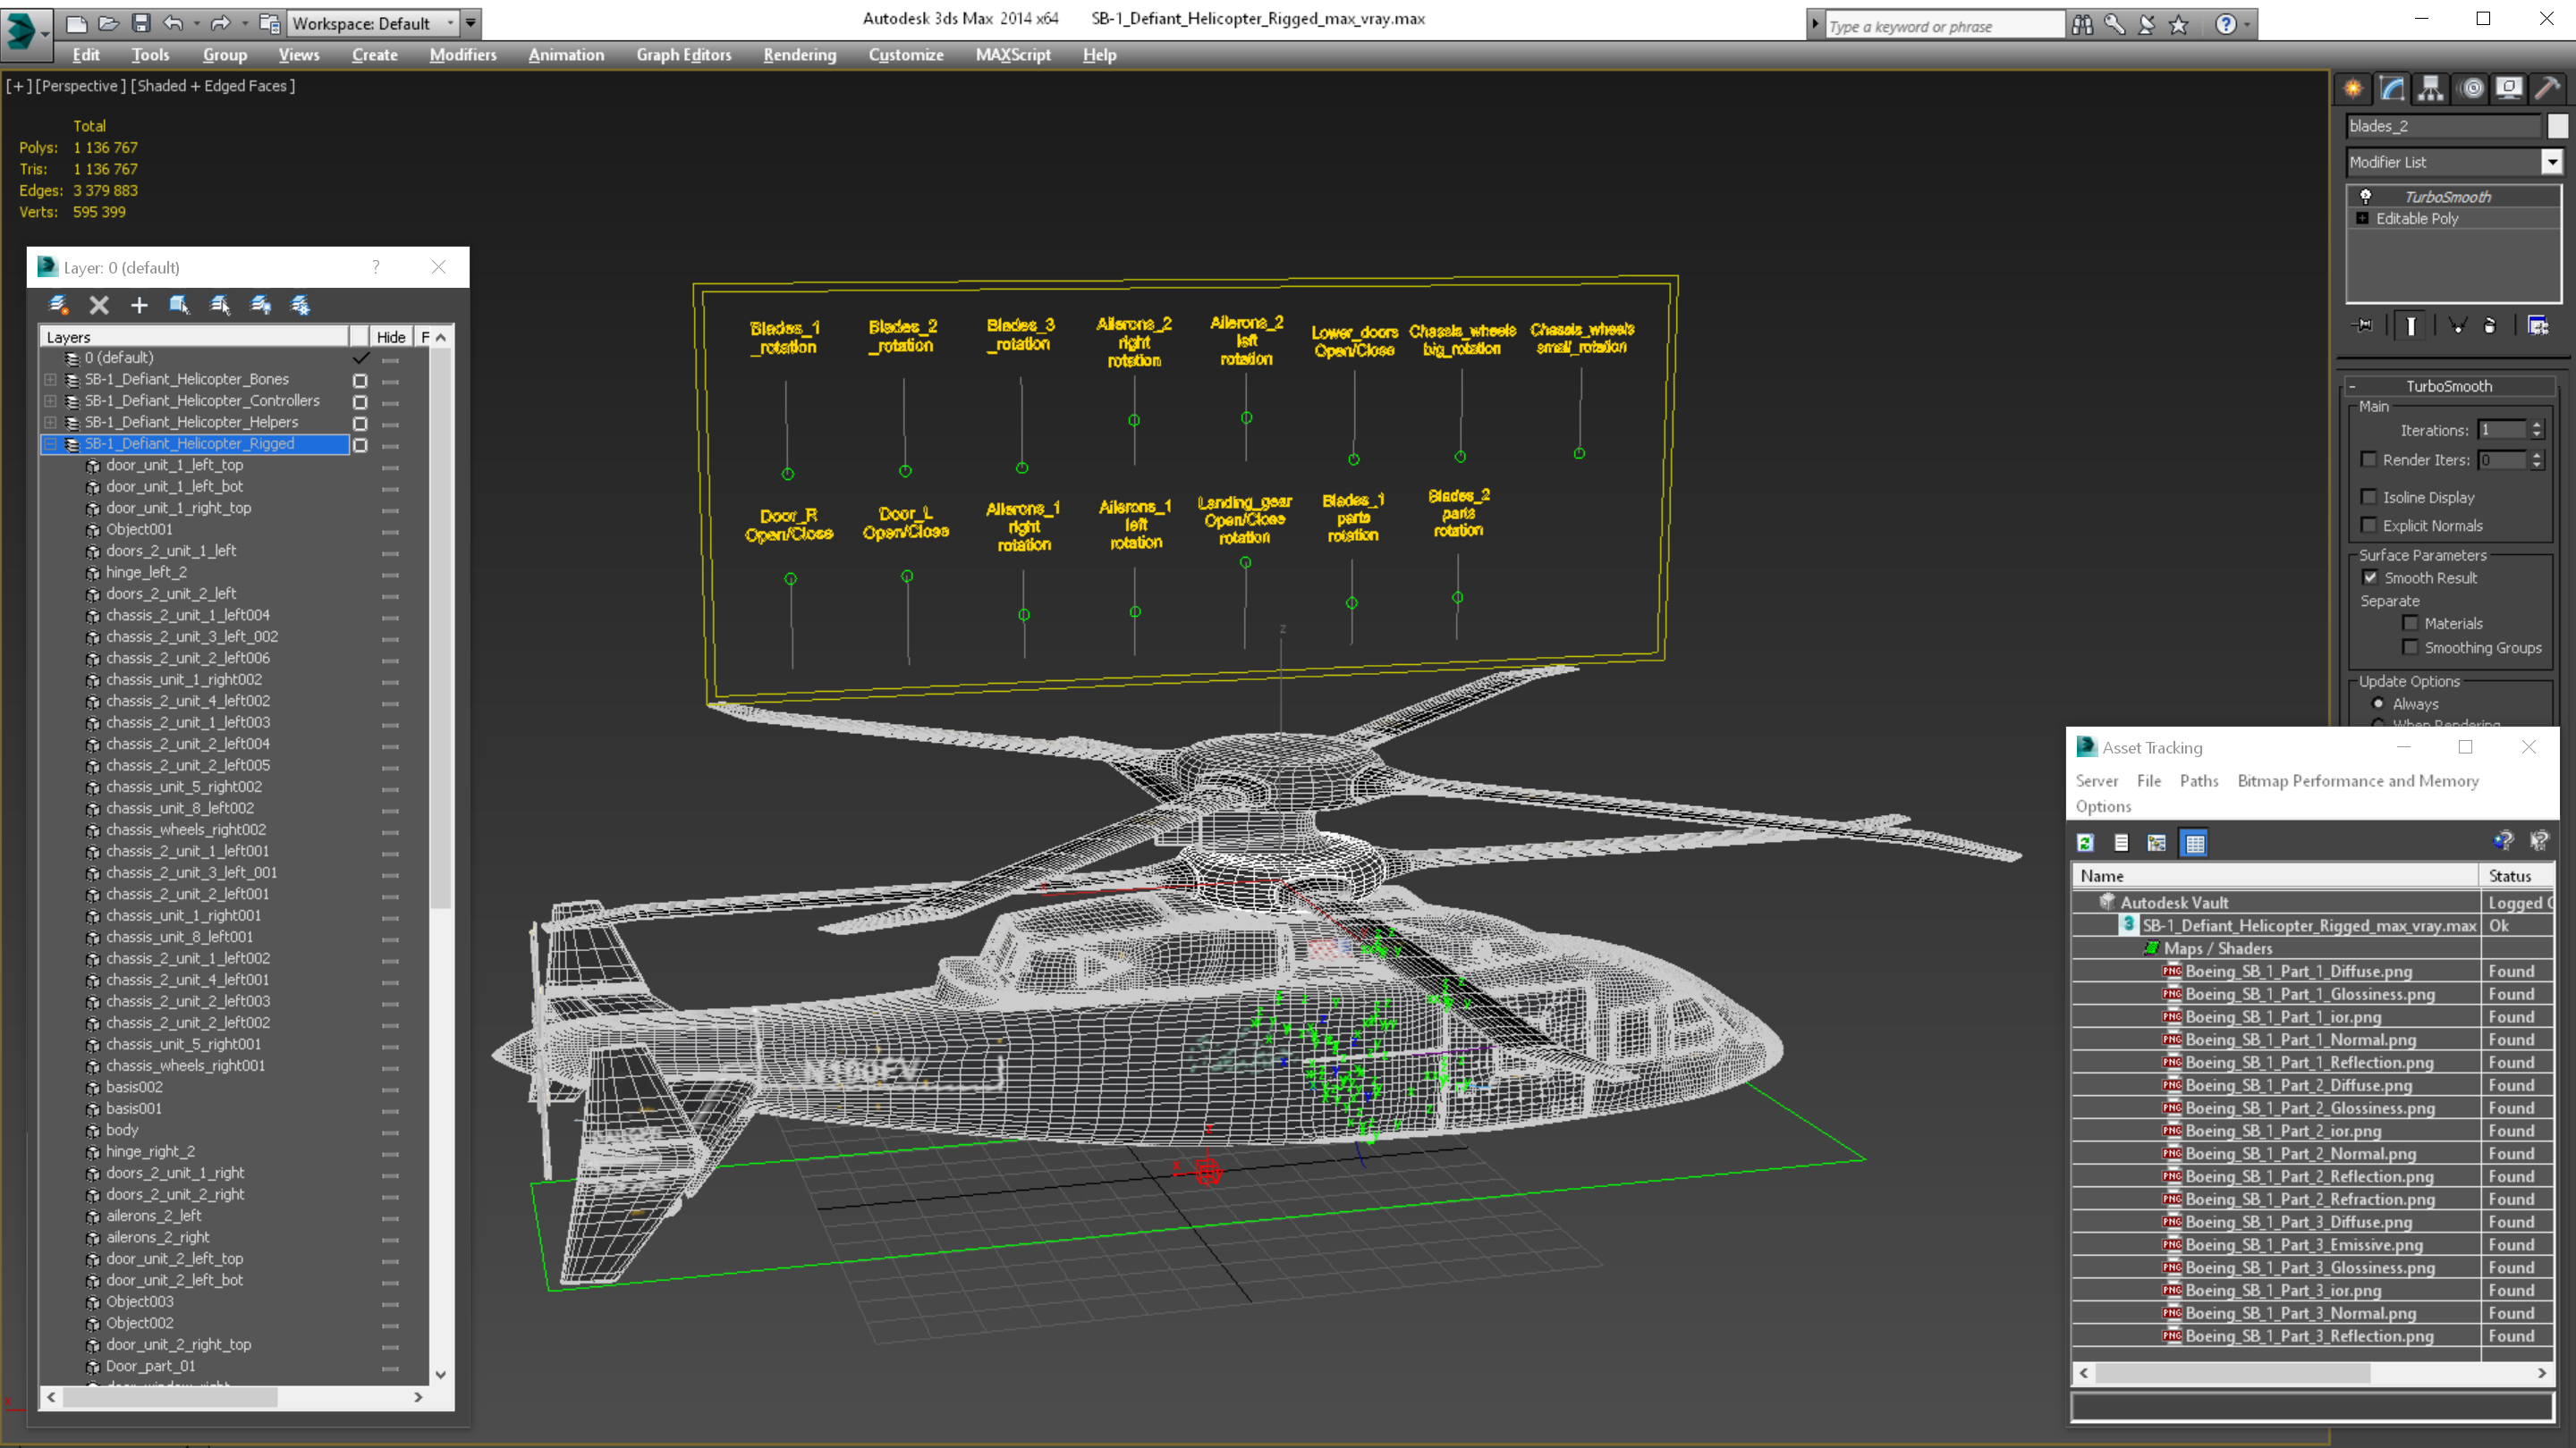Select Boeing_SB_1_Part_2_Refraction.png asset row

pos(2312,1200)
